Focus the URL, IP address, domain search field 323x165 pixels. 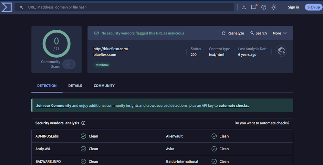click(x=124, y=7)
